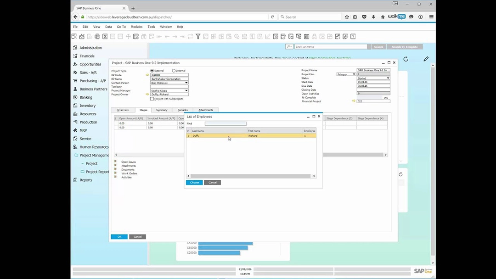Viewport: 496px width, 279px height.
Task: Switch to the Summary tab
Action: 162,110
